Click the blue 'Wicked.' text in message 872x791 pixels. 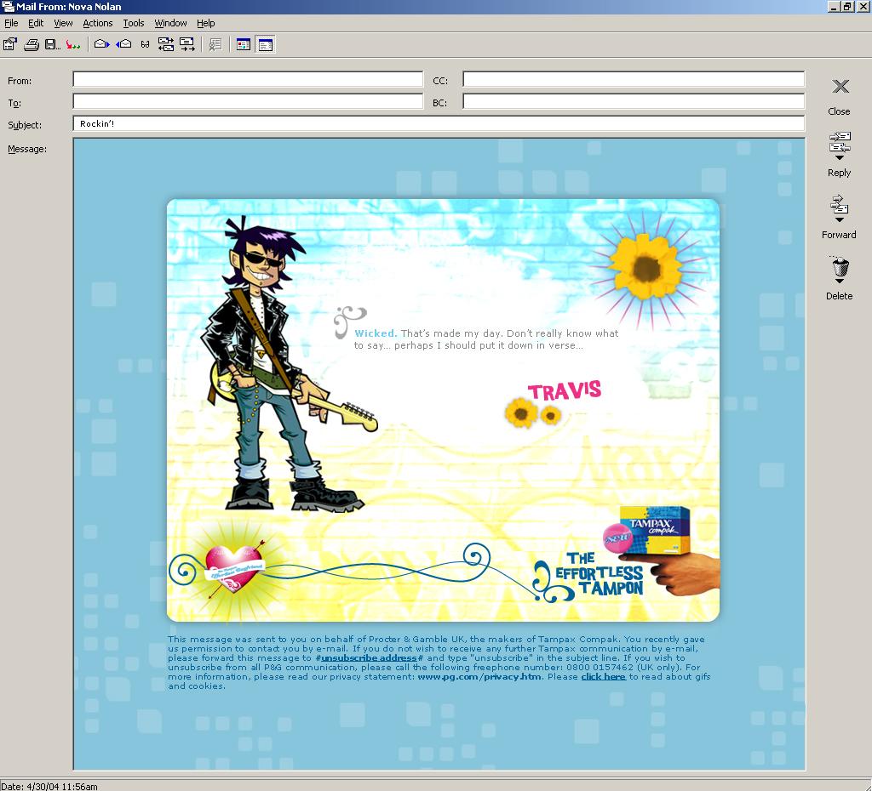tap(376, 333)
